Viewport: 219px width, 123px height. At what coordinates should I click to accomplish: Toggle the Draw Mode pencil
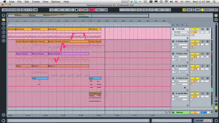(106, 10)
